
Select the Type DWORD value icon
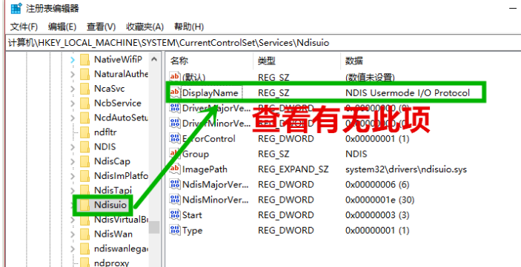[174, 230]
